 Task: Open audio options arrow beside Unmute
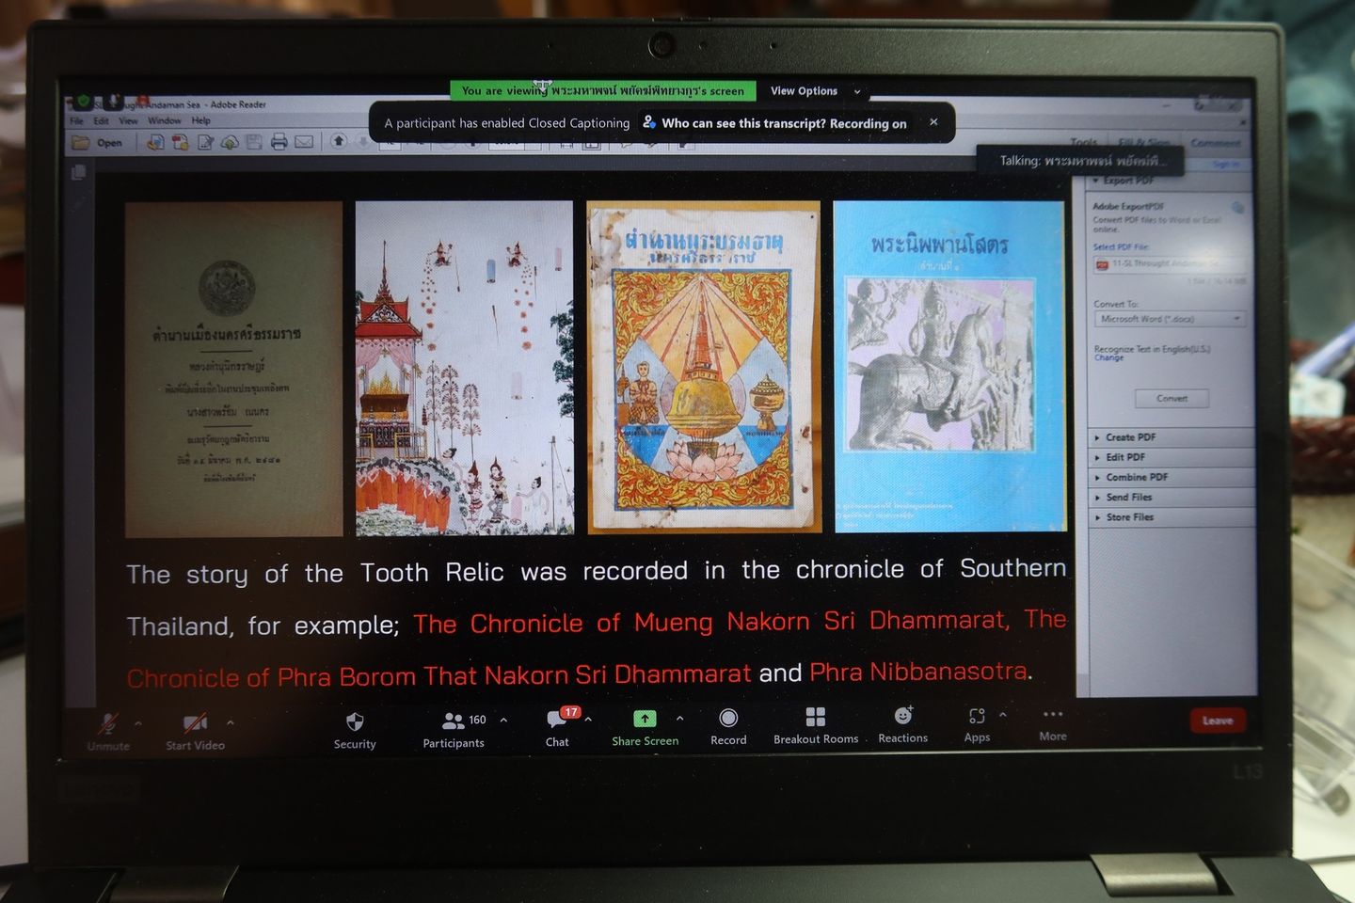pyautogui.click(x=138, y=723)
